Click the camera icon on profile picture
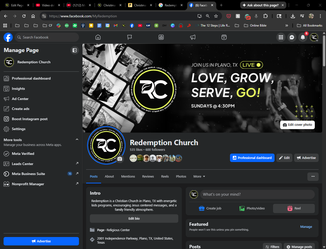326x249 pixels. 120,159
